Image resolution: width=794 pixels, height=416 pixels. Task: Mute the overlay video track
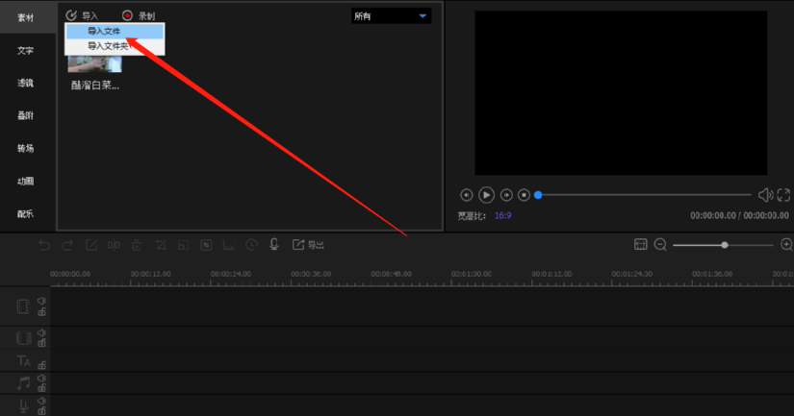(41, 332)
